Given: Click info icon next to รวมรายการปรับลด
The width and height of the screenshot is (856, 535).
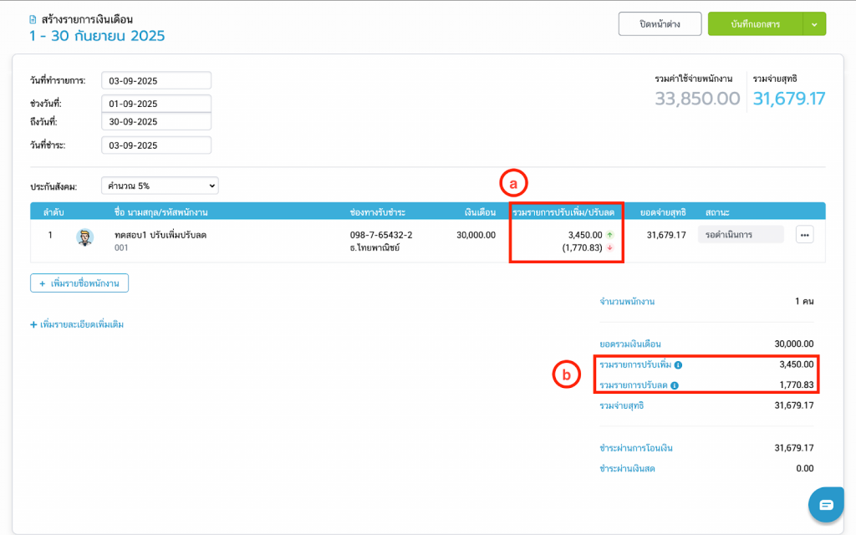Looking at the screenshot, I should [675, 385].
